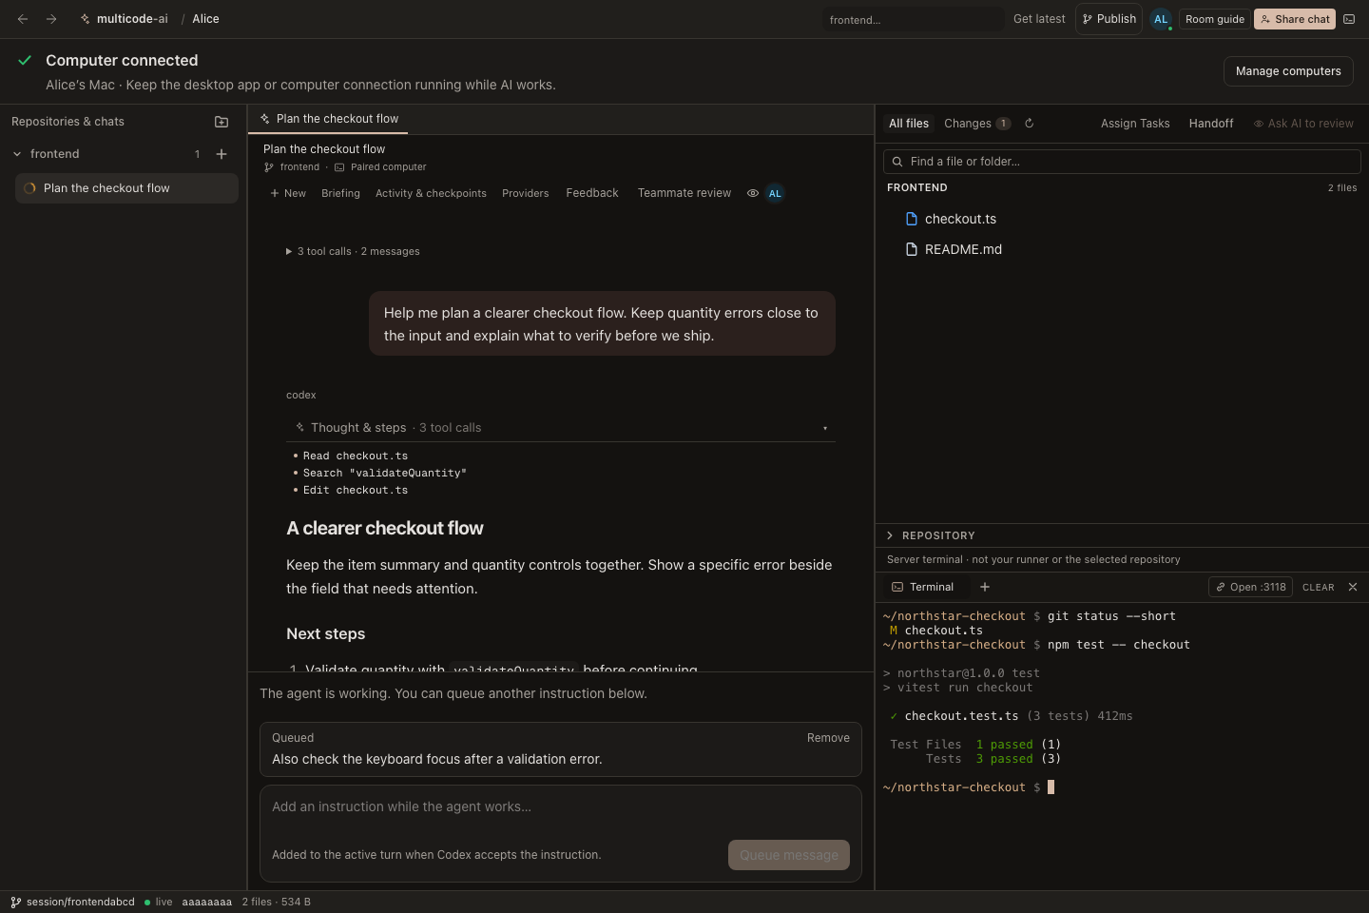1369x913 pixels.
Task: Expand the 3 tool calls · 2 messages summary
Action: (x=353, y=251)
